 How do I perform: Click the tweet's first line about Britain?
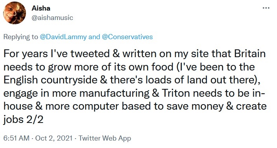point(135,54)
